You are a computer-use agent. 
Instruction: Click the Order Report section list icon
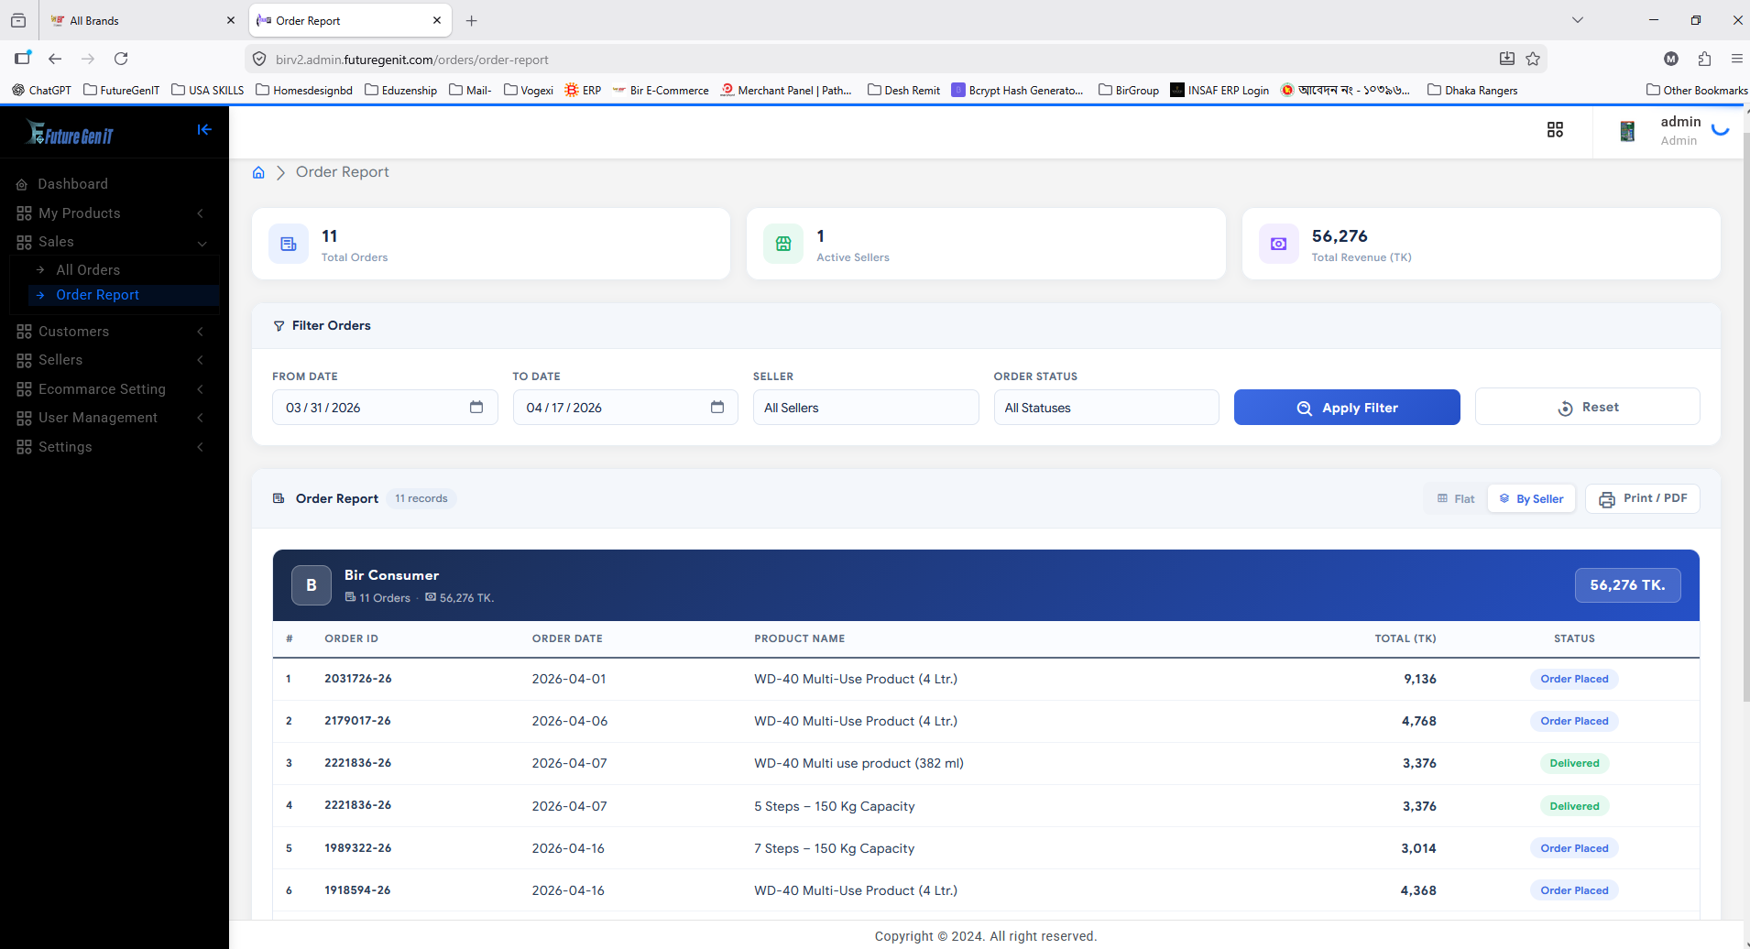tap(279, 498)
